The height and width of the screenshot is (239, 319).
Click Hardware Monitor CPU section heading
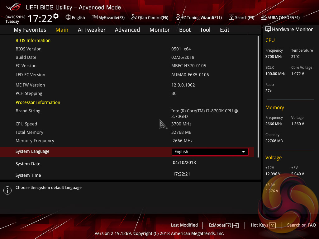click(x=270, y=40)
